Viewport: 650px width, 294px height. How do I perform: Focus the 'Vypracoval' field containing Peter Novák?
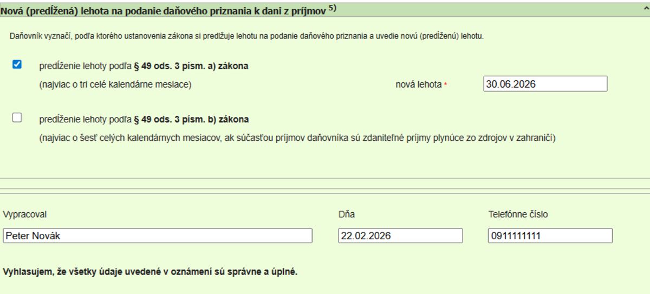pyautogui.click(x=157, y=236)
